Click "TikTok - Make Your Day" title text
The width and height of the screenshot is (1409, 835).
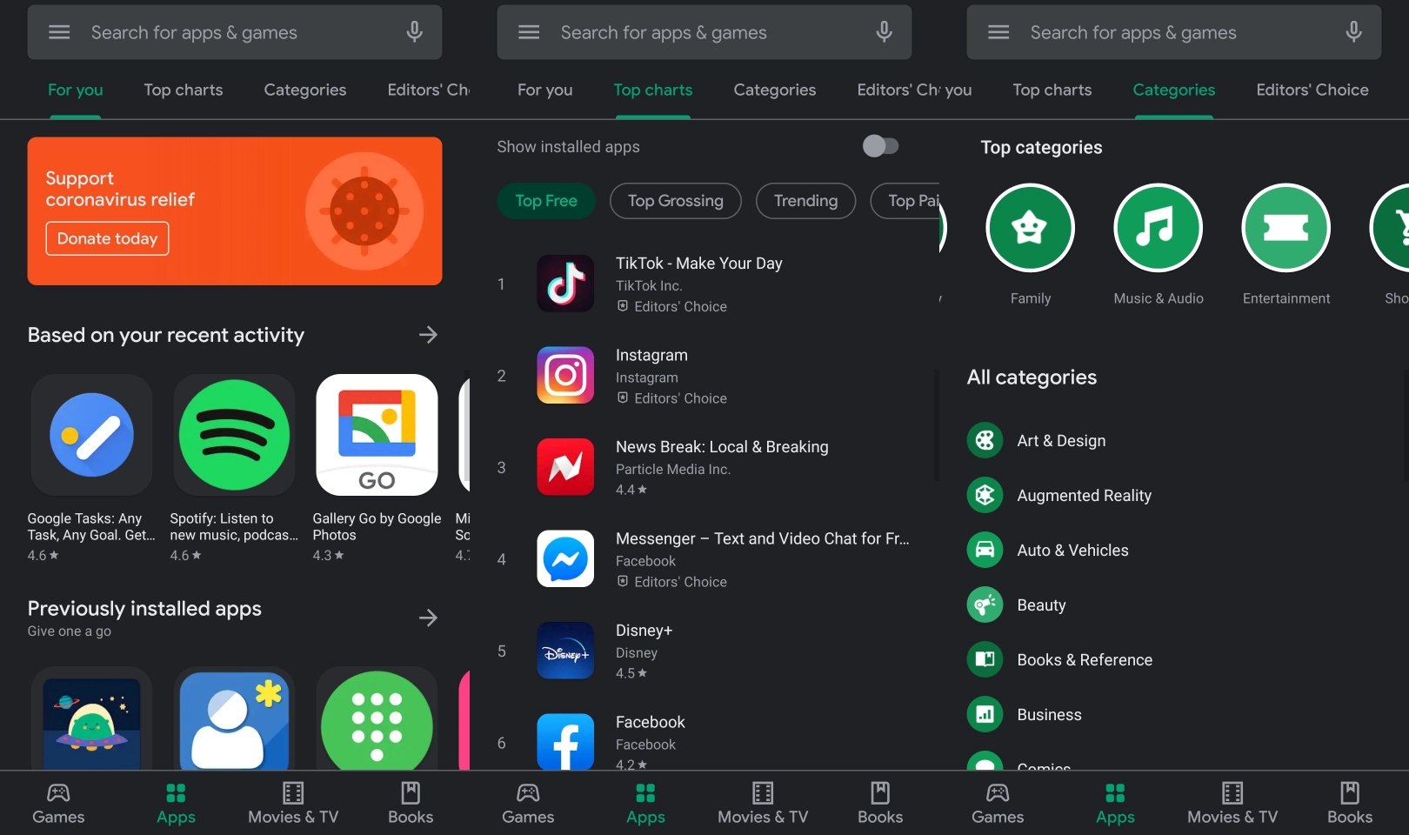click(x=699, y=263)
